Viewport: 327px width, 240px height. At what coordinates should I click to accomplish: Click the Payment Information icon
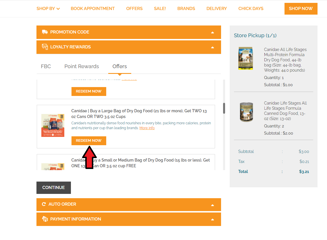[x=45, y=219]
